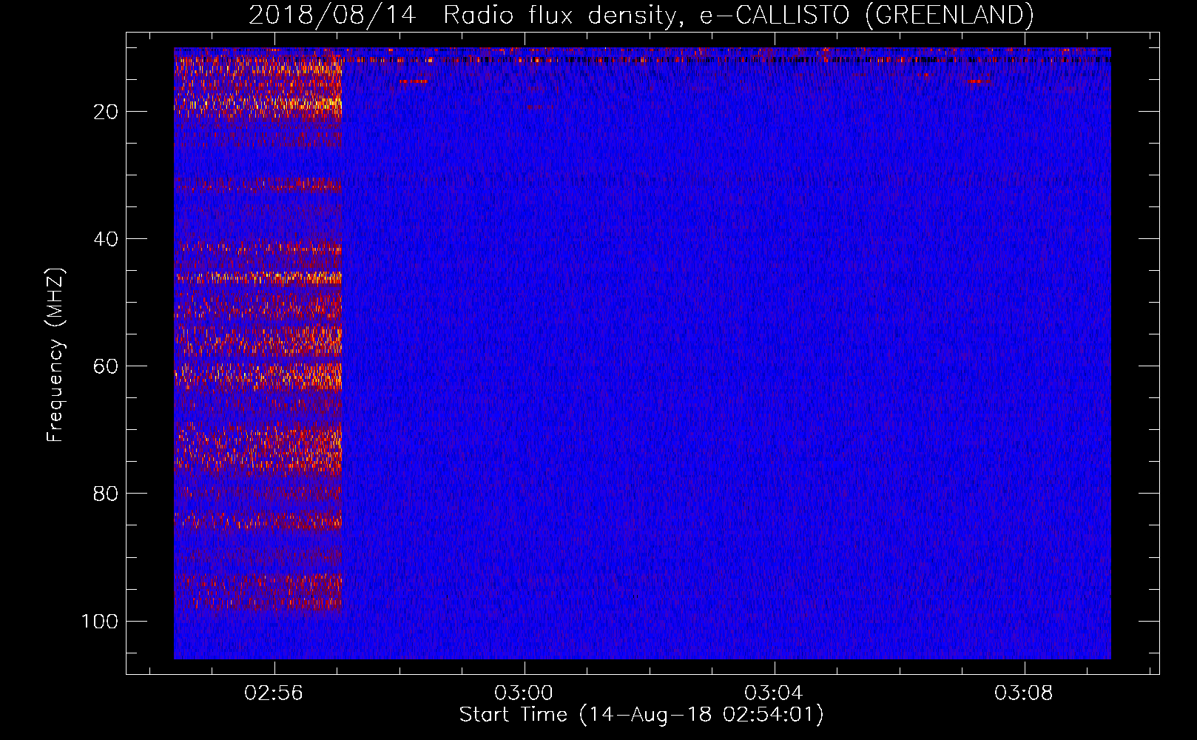Click the 60 MHz frequency tick label

pos(106,366)
